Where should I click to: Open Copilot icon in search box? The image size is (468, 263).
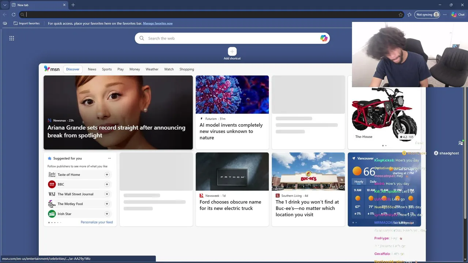tap(324, 38)
